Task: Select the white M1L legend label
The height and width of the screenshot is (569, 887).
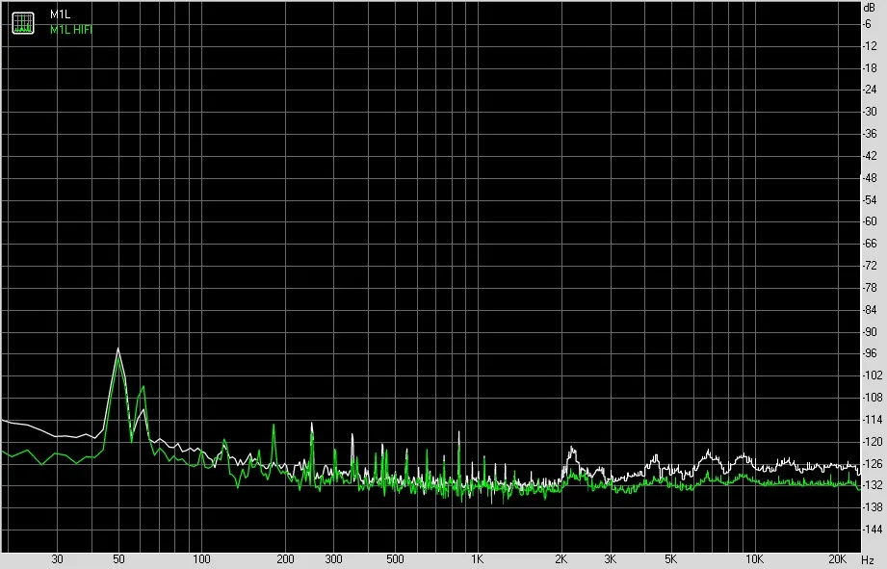Action: tap(60, 14)
